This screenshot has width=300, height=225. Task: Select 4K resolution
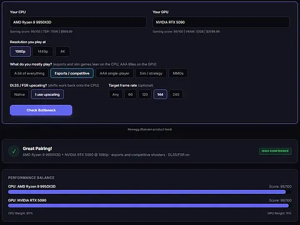pyautogui.click(x=62, y=51)
